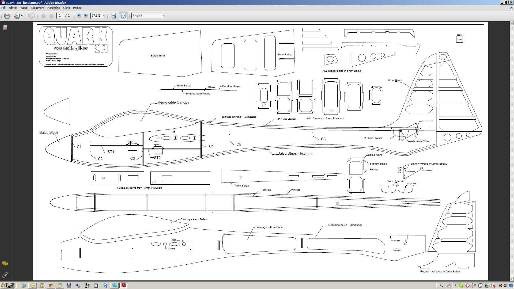Click the white flag Action Center icon
The height and width of the screenshot is (289, 514).
point(474,286)
